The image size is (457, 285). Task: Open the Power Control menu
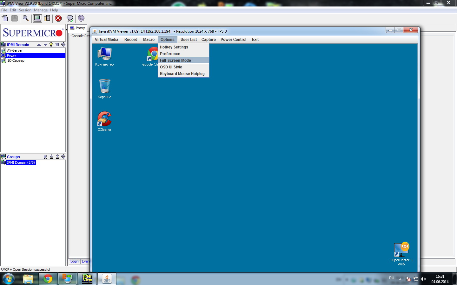pos(233,40)
